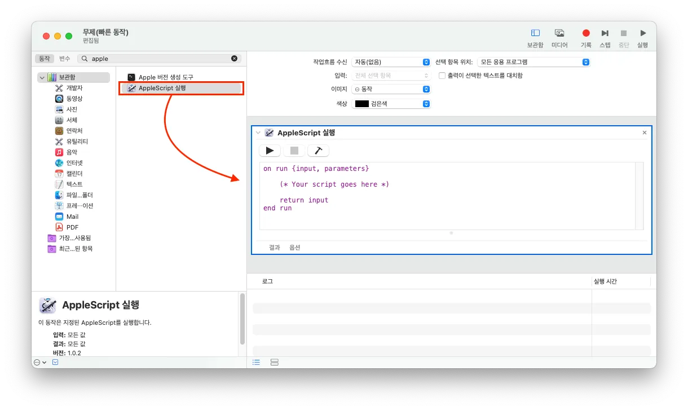Start recording with the 기록 button
The image size is (688, 410).
pyautogui.click(x=586, y=33)
